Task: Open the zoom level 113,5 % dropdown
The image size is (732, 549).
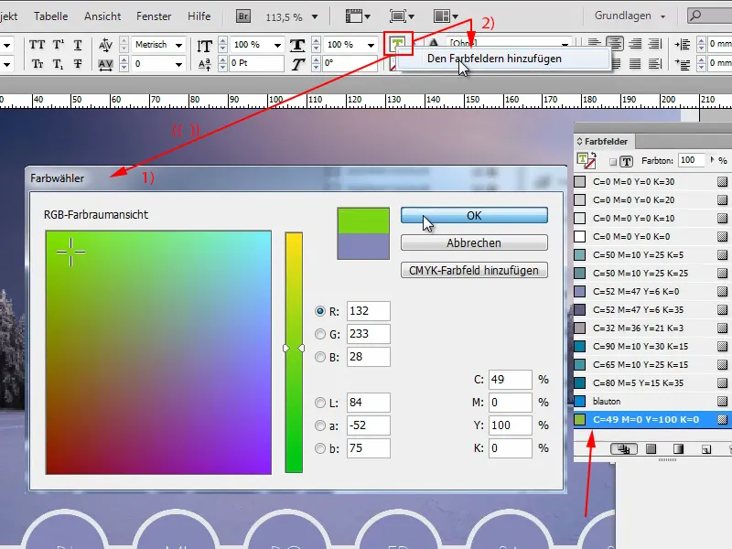Action: (x=315, y=17)
